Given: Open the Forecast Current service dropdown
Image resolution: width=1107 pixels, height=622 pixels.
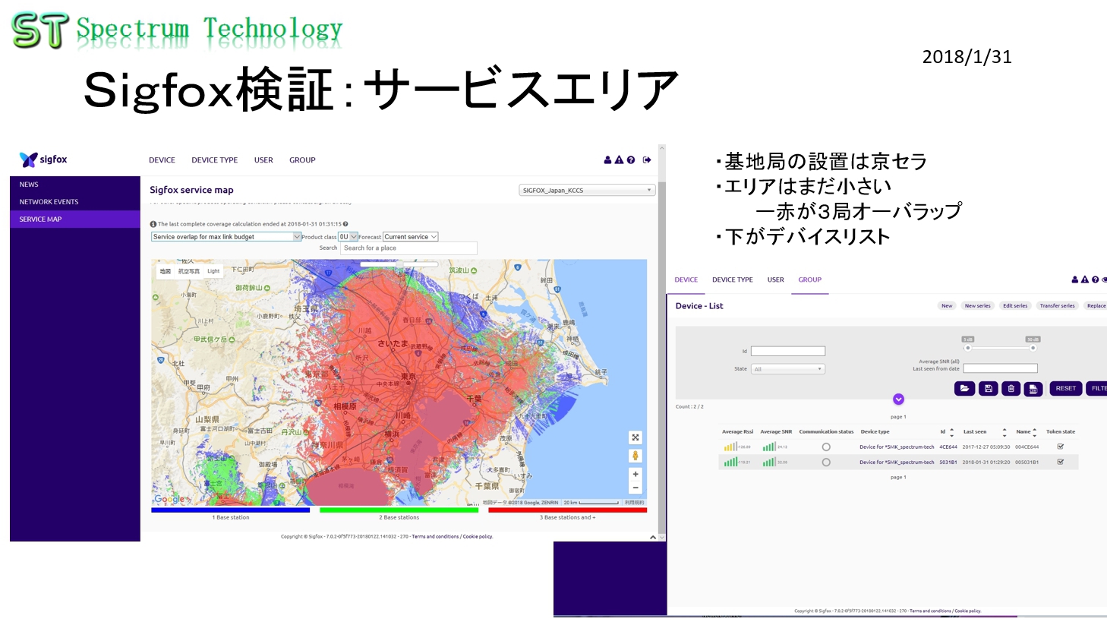Looking at the screenshot, I should click(411, 237).
